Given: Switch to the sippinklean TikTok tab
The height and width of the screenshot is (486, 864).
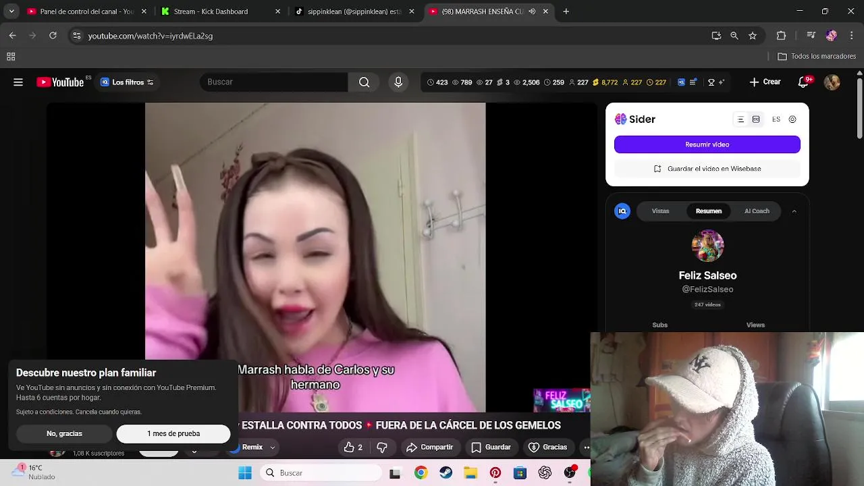Looking at the screenshot, I should click(354, 11).
